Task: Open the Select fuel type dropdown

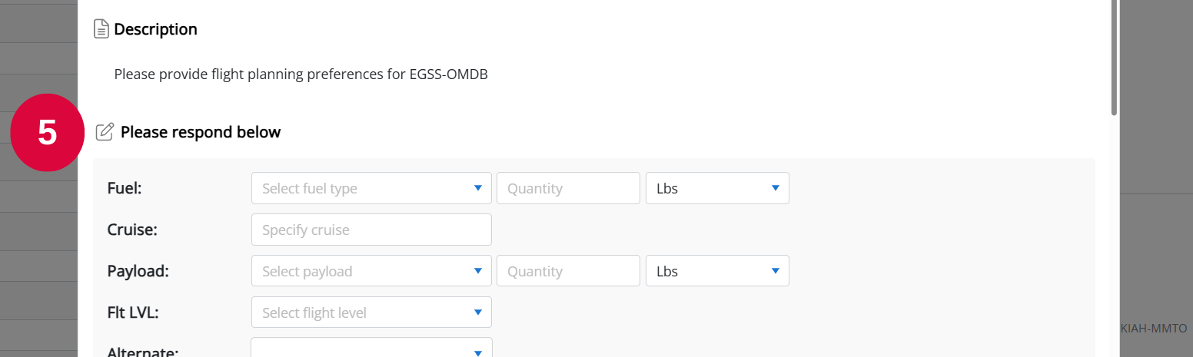Action: pyautogui.click(x=371, y=188)
